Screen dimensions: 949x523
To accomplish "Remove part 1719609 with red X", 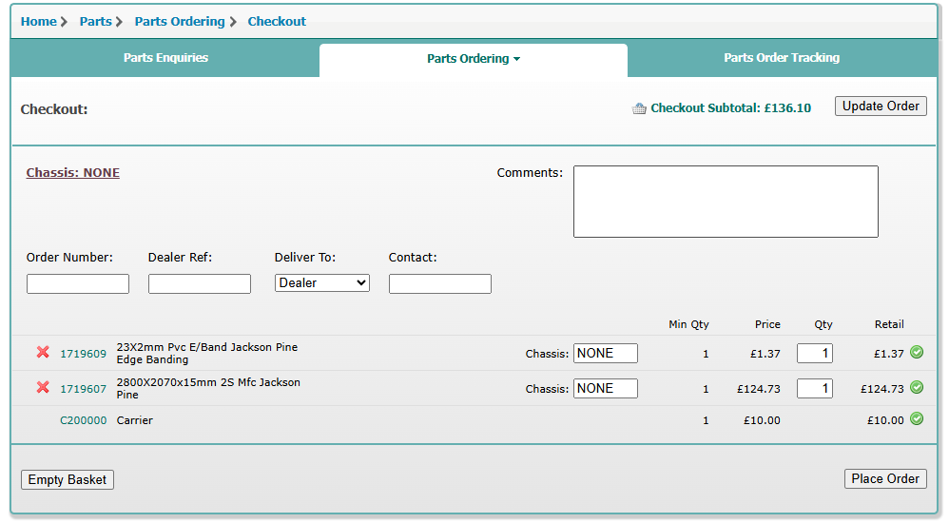I will point(43,352).
